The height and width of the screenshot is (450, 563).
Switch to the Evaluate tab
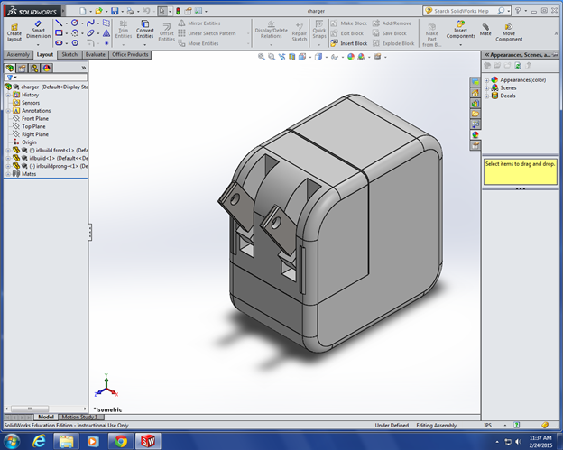[95, 54]
